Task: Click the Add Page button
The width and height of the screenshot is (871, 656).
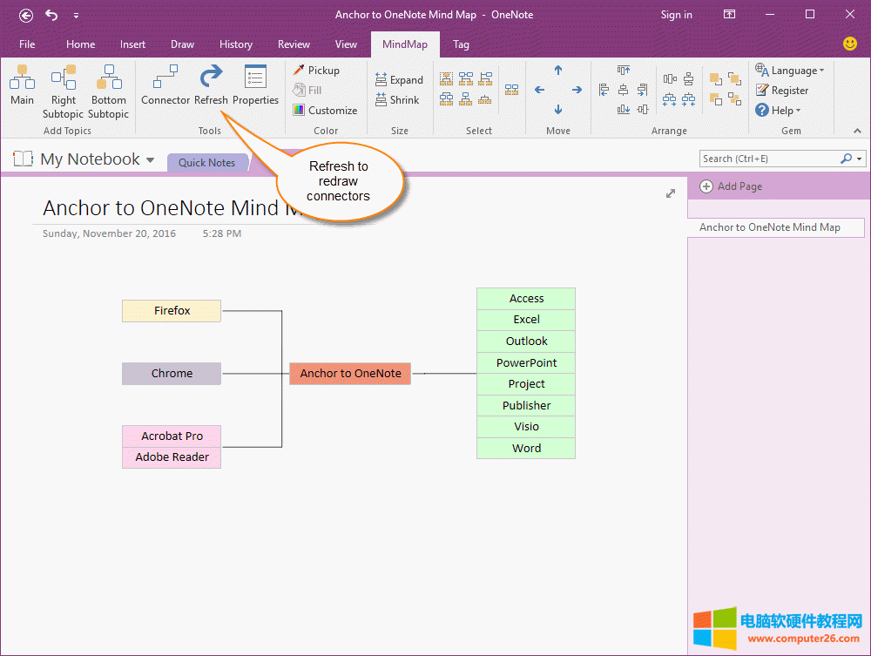Action: [x=730, y=186]
